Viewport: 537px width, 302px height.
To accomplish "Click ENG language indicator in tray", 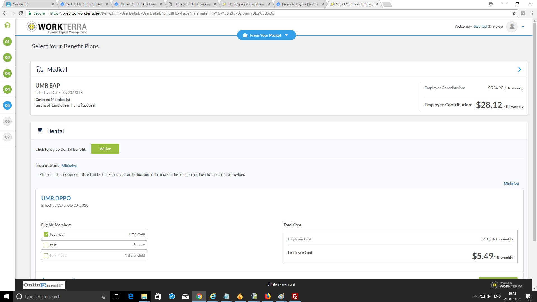I will [x=497, y=296].
